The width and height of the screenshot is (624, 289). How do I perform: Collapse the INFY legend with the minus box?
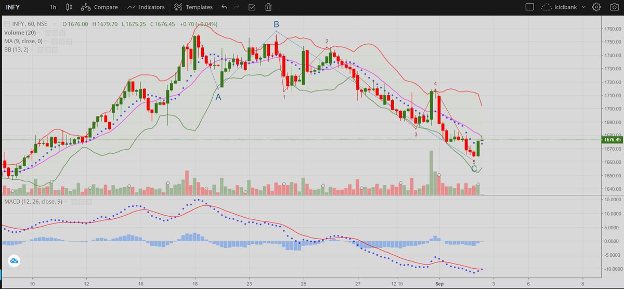click(x=7, y=24)
